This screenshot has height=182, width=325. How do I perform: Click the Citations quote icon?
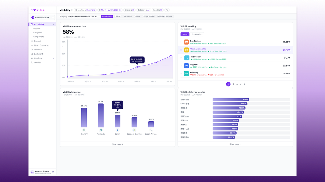pos(32,59)
